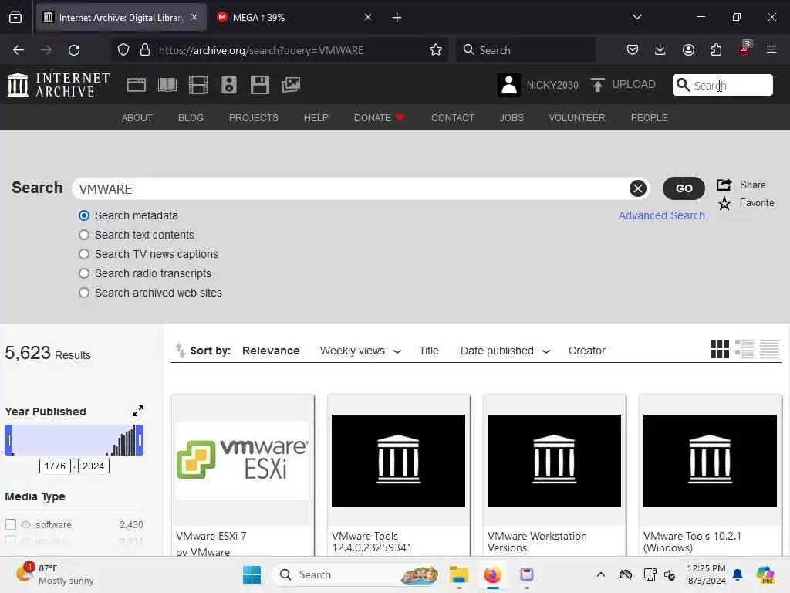Clear the VMWARE search query with X
Image resolution: width=790 pixels, height=593 pixels.
[x=638, y=188]
